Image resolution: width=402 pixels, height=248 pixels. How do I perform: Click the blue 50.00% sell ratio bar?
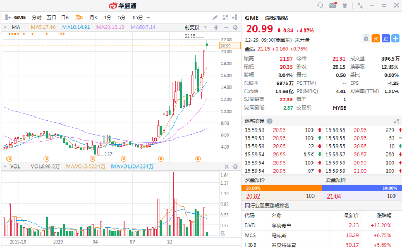[362, 188]
